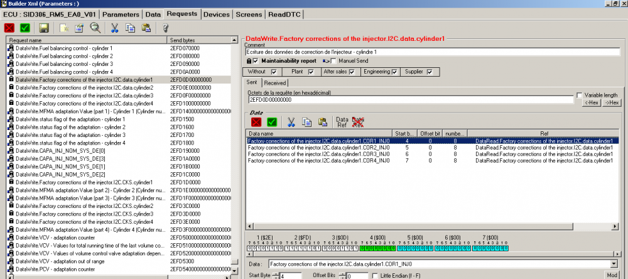Click the request bytes hexadecimal input field
This screenshot has width=628, height=279.
[411, 99]
